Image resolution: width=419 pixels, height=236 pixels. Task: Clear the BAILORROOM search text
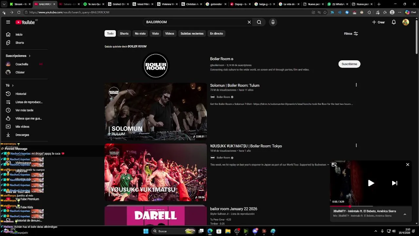249,22
